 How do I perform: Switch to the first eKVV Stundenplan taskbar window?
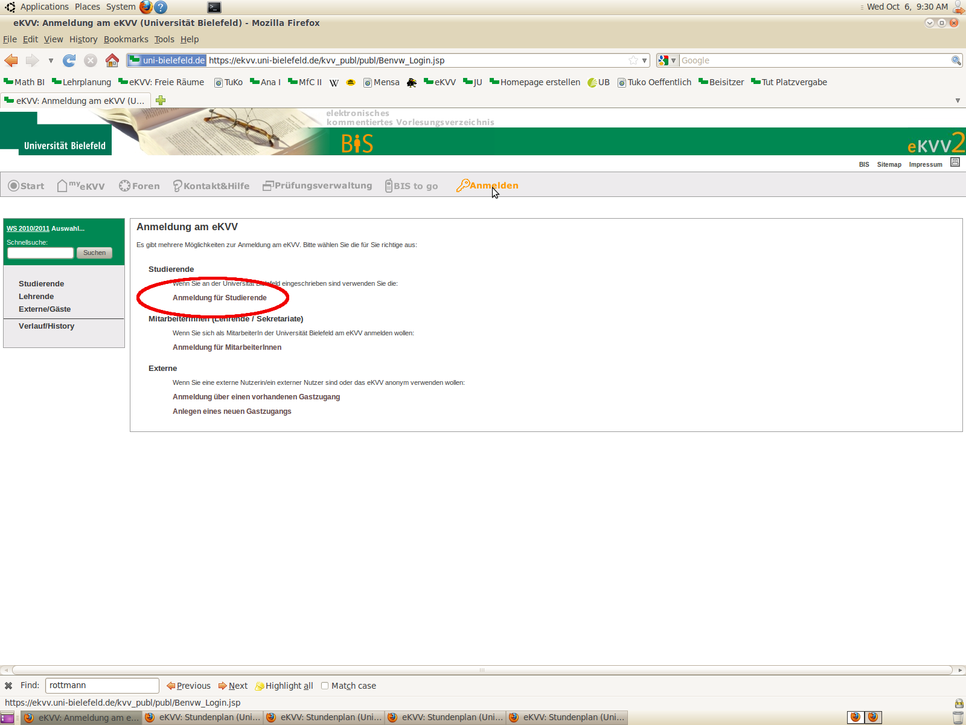[x=203, y=718]
